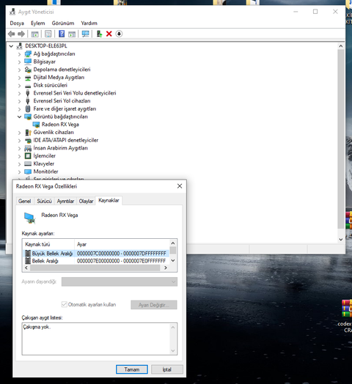Switch to the Genel tab
The height and width of the screenshot is (384, 352).
click(25, 201)
